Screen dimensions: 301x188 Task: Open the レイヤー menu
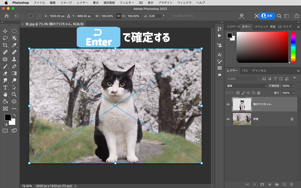pos(82,3)
